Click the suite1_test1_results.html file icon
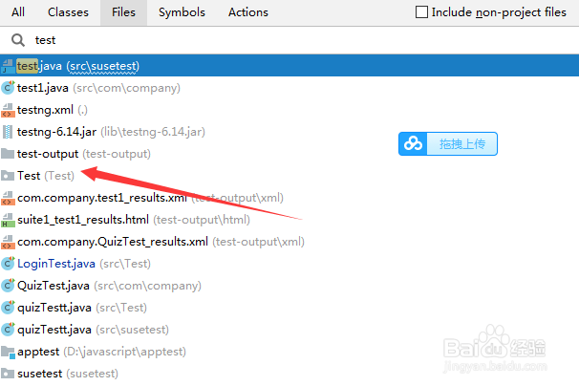The image size is (579, 386). 8,220
